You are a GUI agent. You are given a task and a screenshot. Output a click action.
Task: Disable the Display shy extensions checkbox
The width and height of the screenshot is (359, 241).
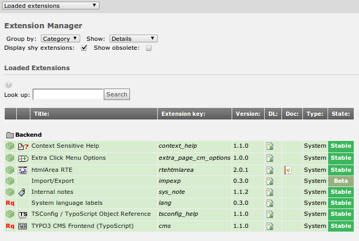click(x=84, y=48)
